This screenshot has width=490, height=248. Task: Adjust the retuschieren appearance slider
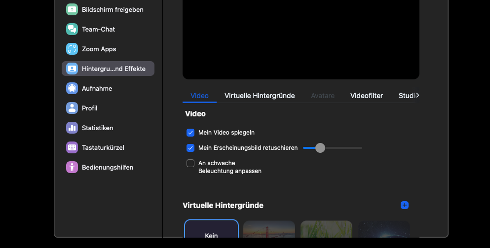click(x=333, y=148)
